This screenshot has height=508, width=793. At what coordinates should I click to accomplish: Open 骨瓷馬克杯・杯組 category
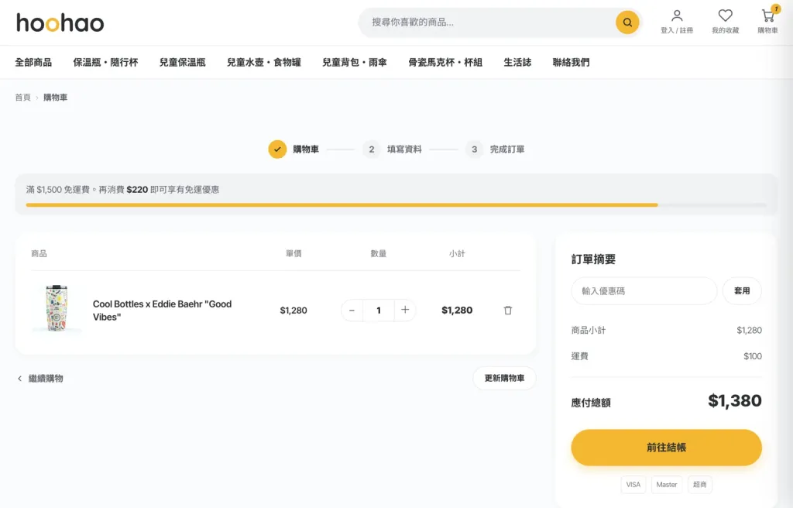445,62
